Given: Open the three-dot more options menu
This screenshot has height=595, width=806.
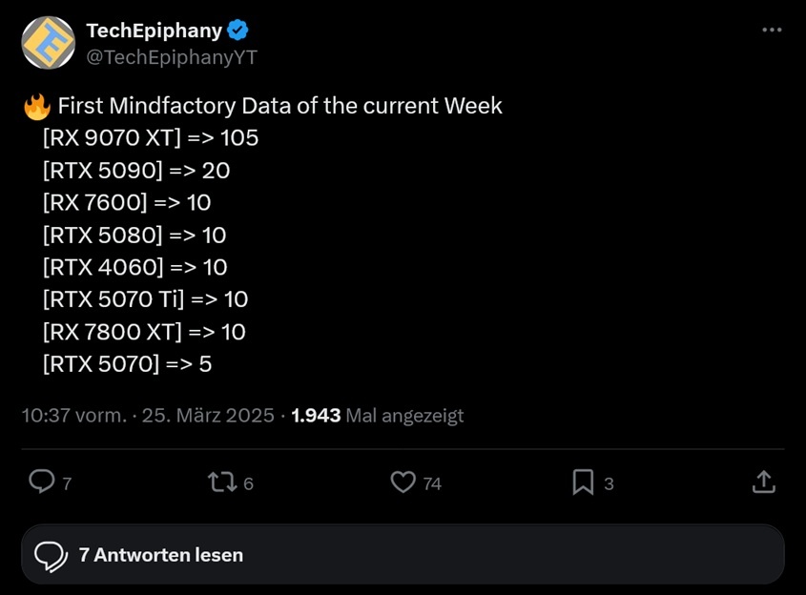Looking at the screenshot, I should [x=773, y=29].
